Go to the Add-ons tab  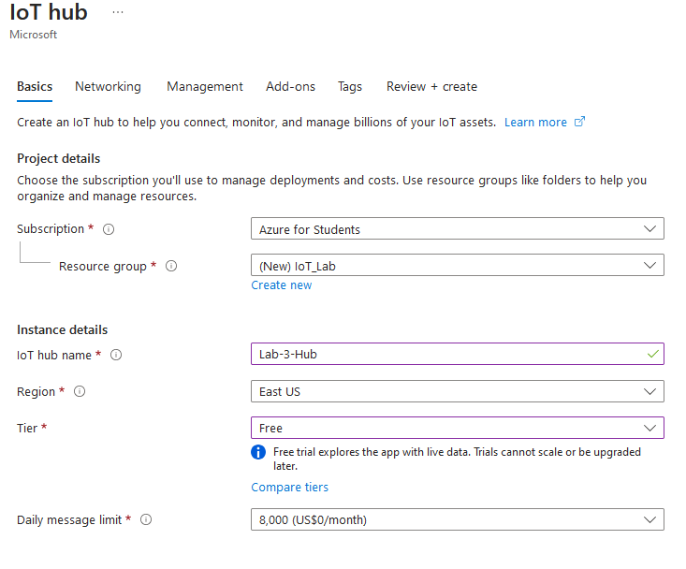[x=290, y=86]
